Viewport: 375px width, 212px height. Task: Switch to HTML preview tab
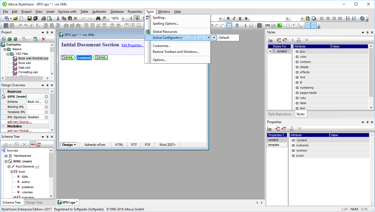click(119, 145)
